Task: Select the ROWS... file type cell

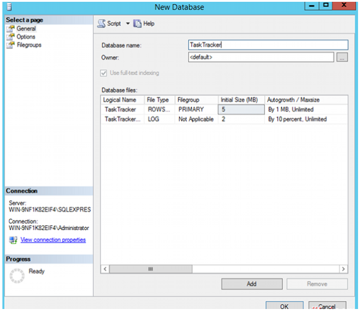Action: coord(160,109)
